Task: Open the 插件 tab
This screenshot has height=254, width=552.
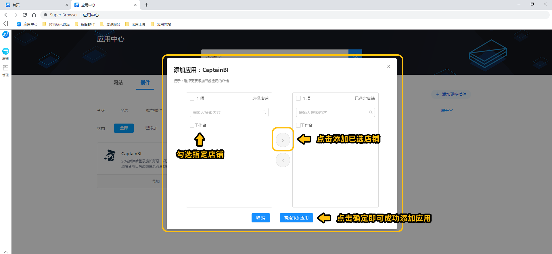Action: click(x=145, y=82)
